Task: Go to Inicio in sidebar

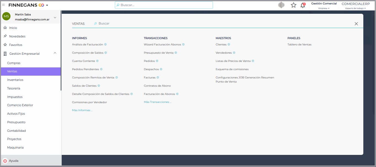Action: coord(13,28)
